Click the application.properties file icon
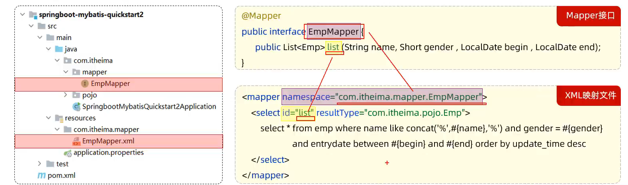Screen dimensions: 628x185 pyautogui.click(x=68, y=153)
